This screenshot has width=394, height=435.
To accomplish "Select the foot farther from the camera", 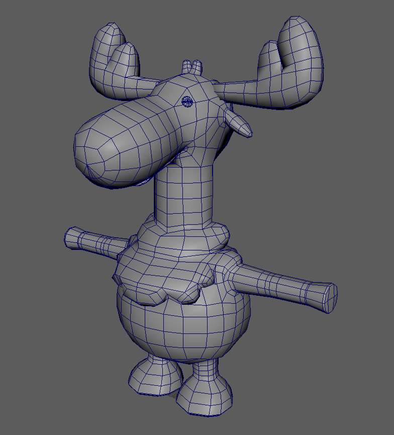I will 155,375.
